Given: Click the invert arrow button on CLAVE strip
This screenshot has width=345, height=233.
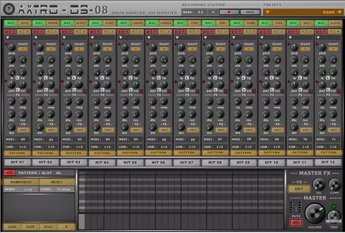Looking at the screenshot, I should tap(333, 49).
